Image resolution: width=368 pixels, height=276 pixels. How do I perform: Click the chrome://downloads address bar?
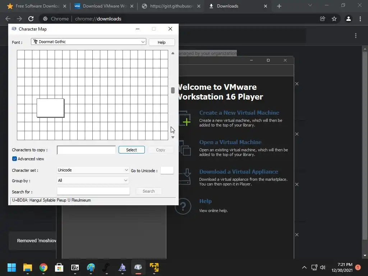[178, 19]
